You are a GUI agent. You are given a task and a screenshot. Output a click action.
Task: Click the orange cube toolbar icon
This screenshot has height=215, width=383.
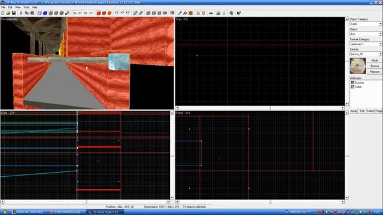pyautogui.click(x=110, y=13)
